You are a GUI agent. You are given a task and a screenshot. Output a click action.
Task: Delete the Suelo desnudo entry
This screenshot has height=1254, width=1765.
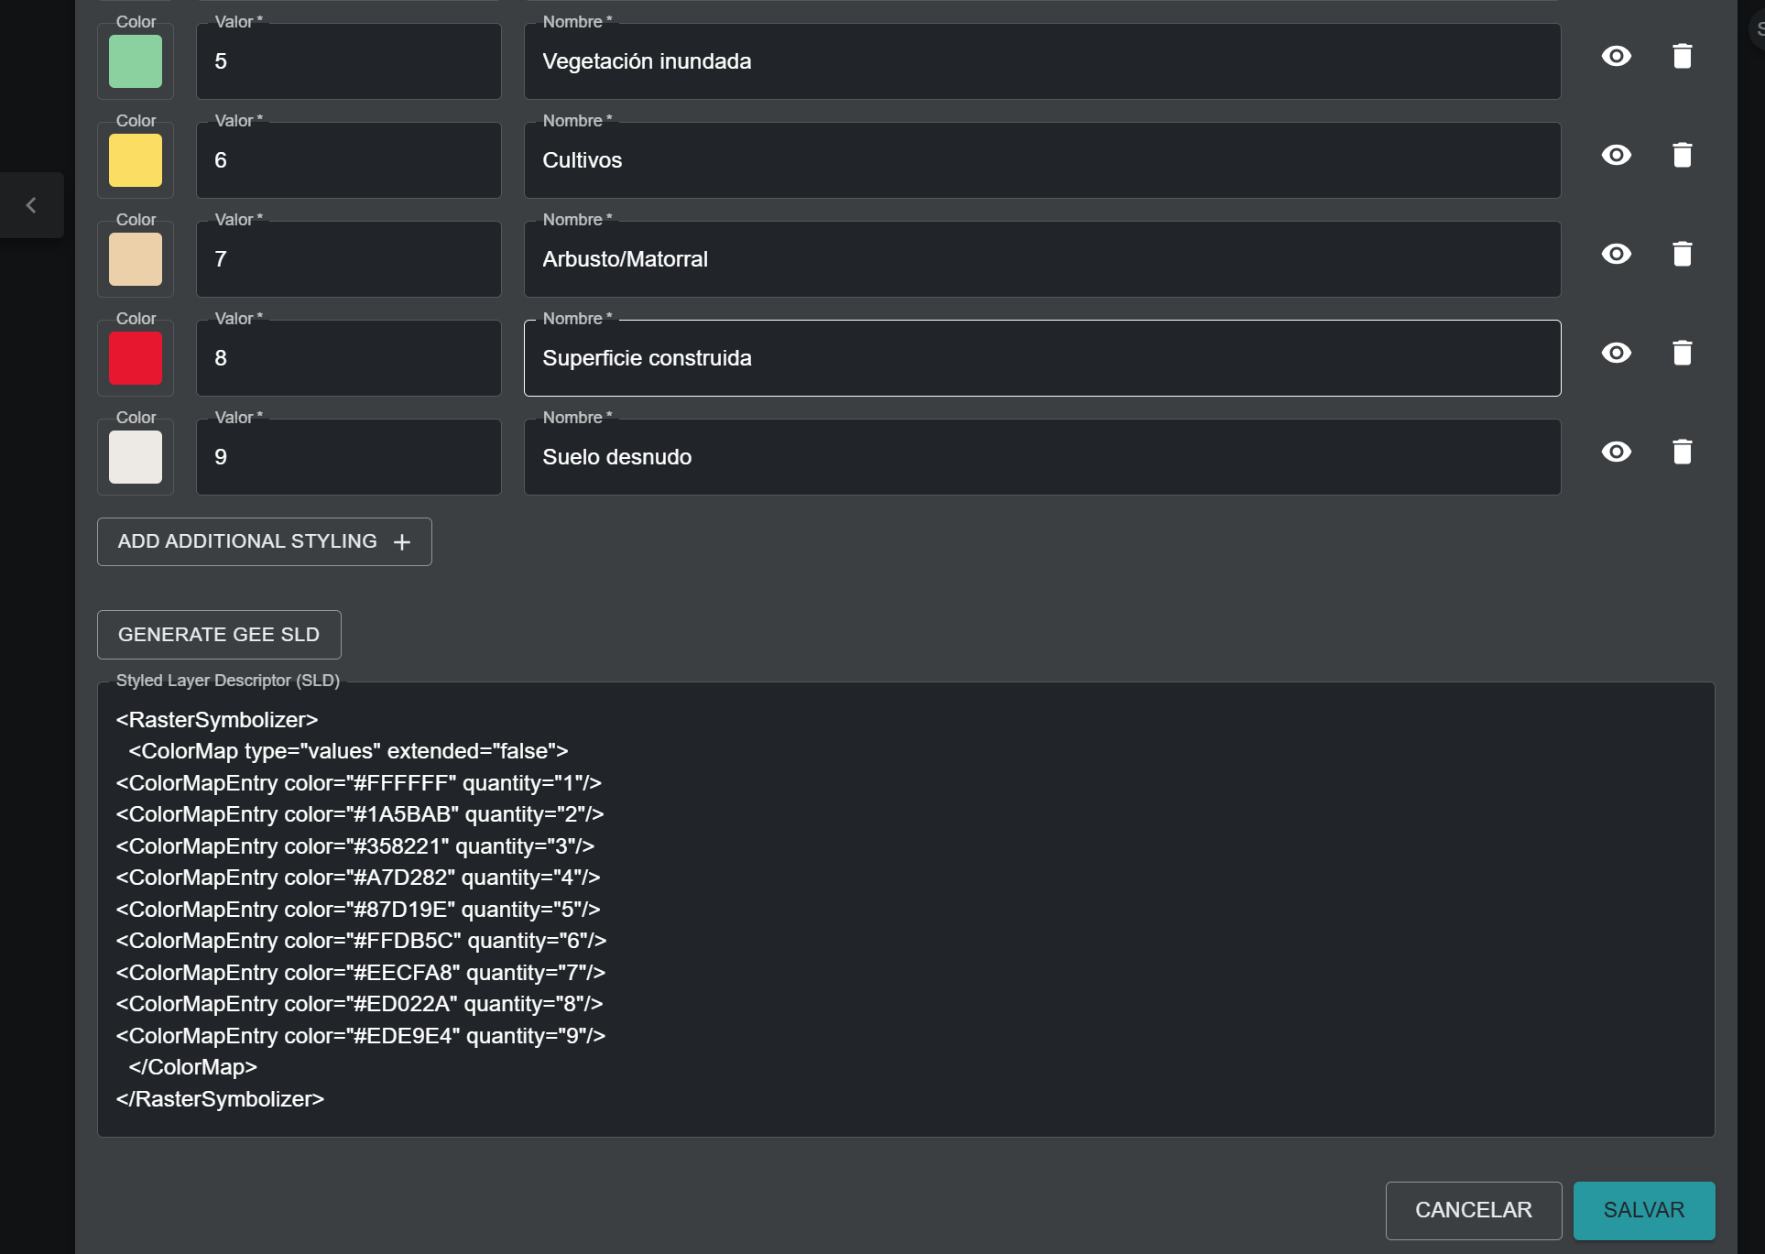1682,453
